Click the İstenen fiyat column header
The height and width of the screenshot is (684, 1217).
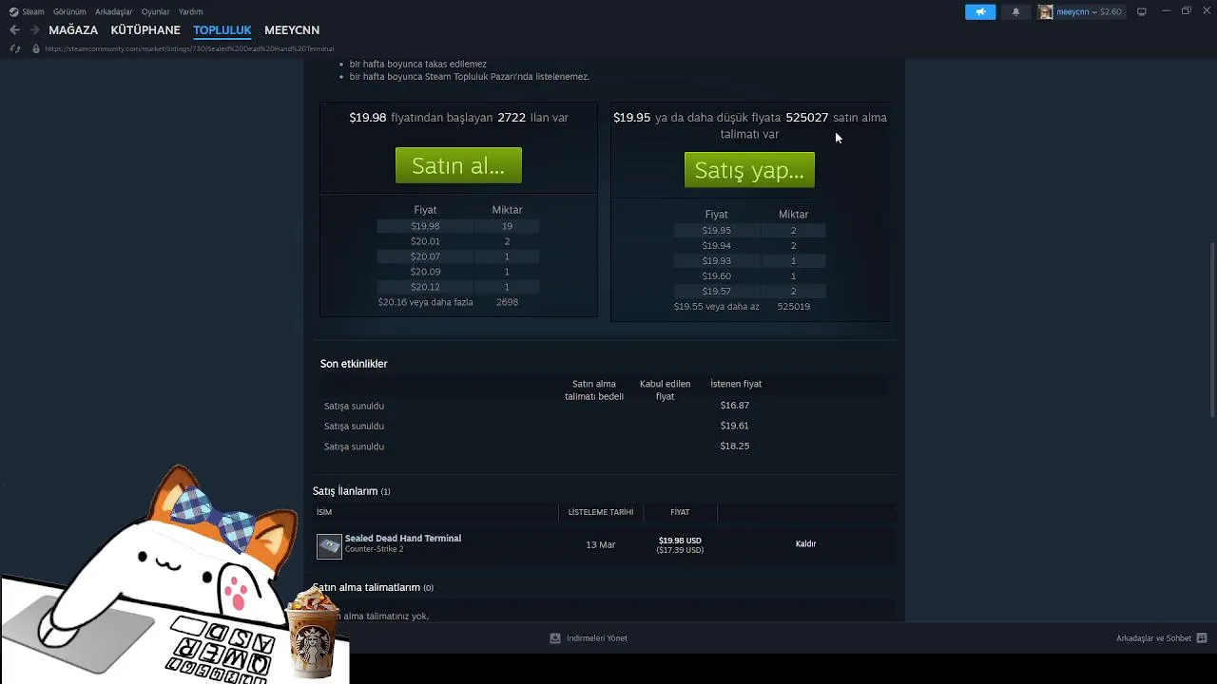[736, 385]
